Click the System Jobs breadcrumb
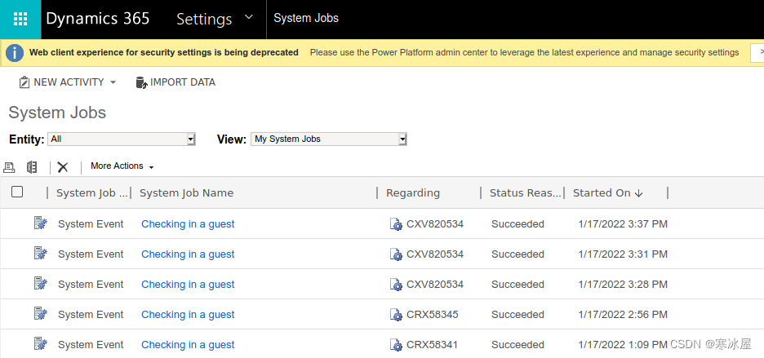Screen dimensions: 764x358 [x=306, y=19]
